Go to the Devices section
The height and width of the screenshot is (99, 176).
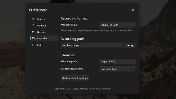point(44,32)
